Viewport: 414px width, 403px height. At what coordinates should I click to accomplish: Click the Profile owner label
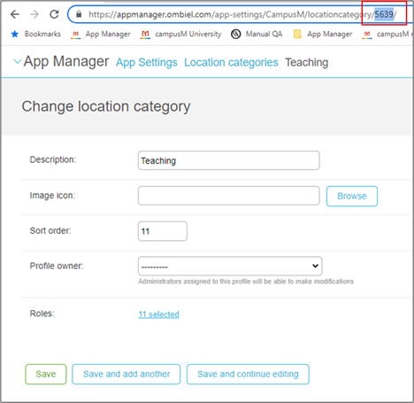coord(57,266)
